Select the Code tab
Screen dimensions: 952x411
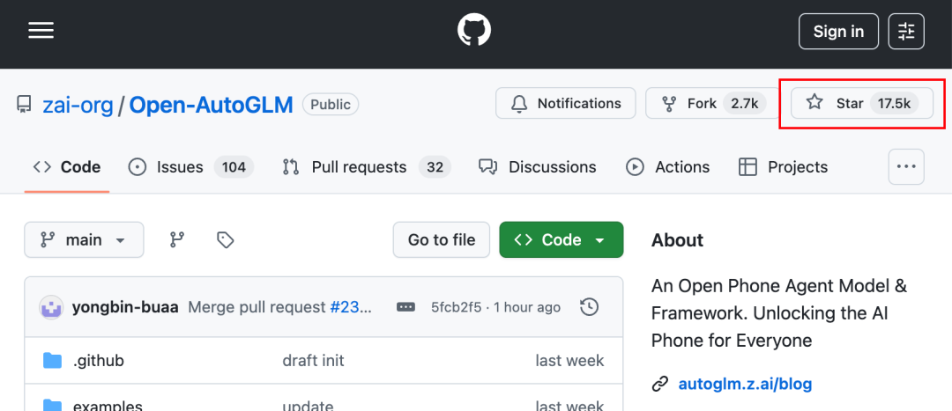tap(67, 166)
